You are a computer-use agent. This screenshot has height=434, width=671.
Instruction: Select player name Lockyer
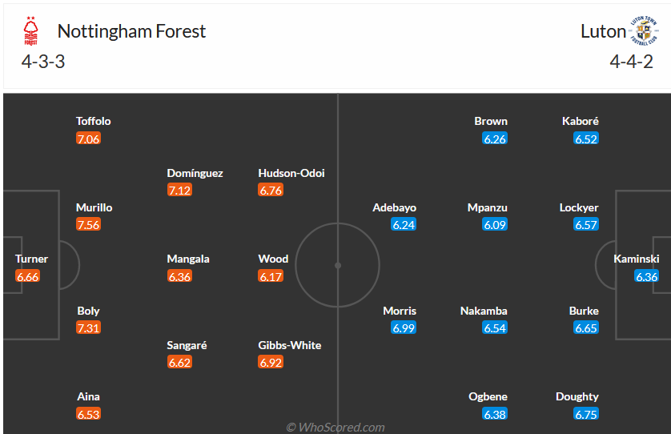tap(579, 207)
